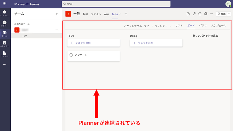Select the リスト view
Viewport: 233px width, 131px height.
click(x=179, y=26)
